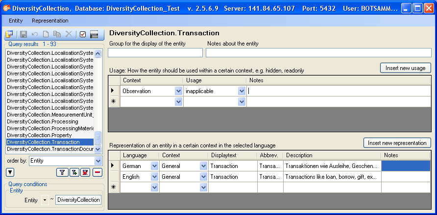Open the Observation context dropdown
Screen dimensions: 437x215
[x=179, y=91]
